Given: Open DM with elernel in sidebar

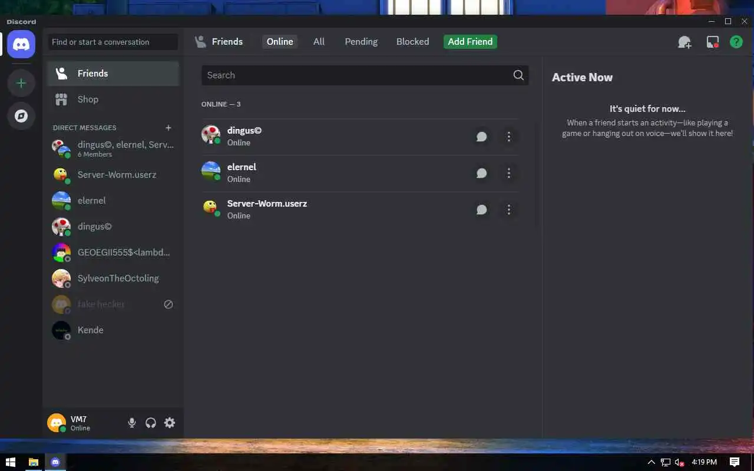Looking at the screenshot, I should click(x=113, y=201).
